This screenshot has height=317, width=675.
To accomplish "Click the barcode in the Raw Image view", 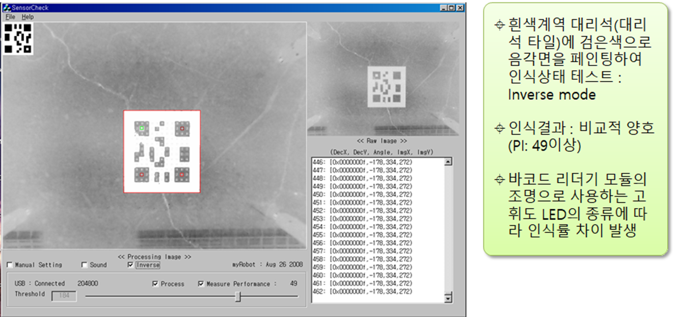I will 387,87.
